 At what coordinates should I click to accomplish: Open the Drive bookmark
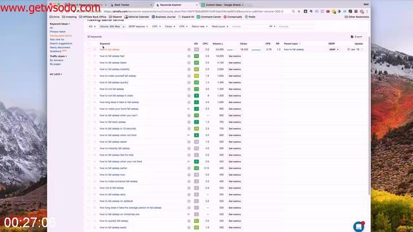tap(54, 17)
